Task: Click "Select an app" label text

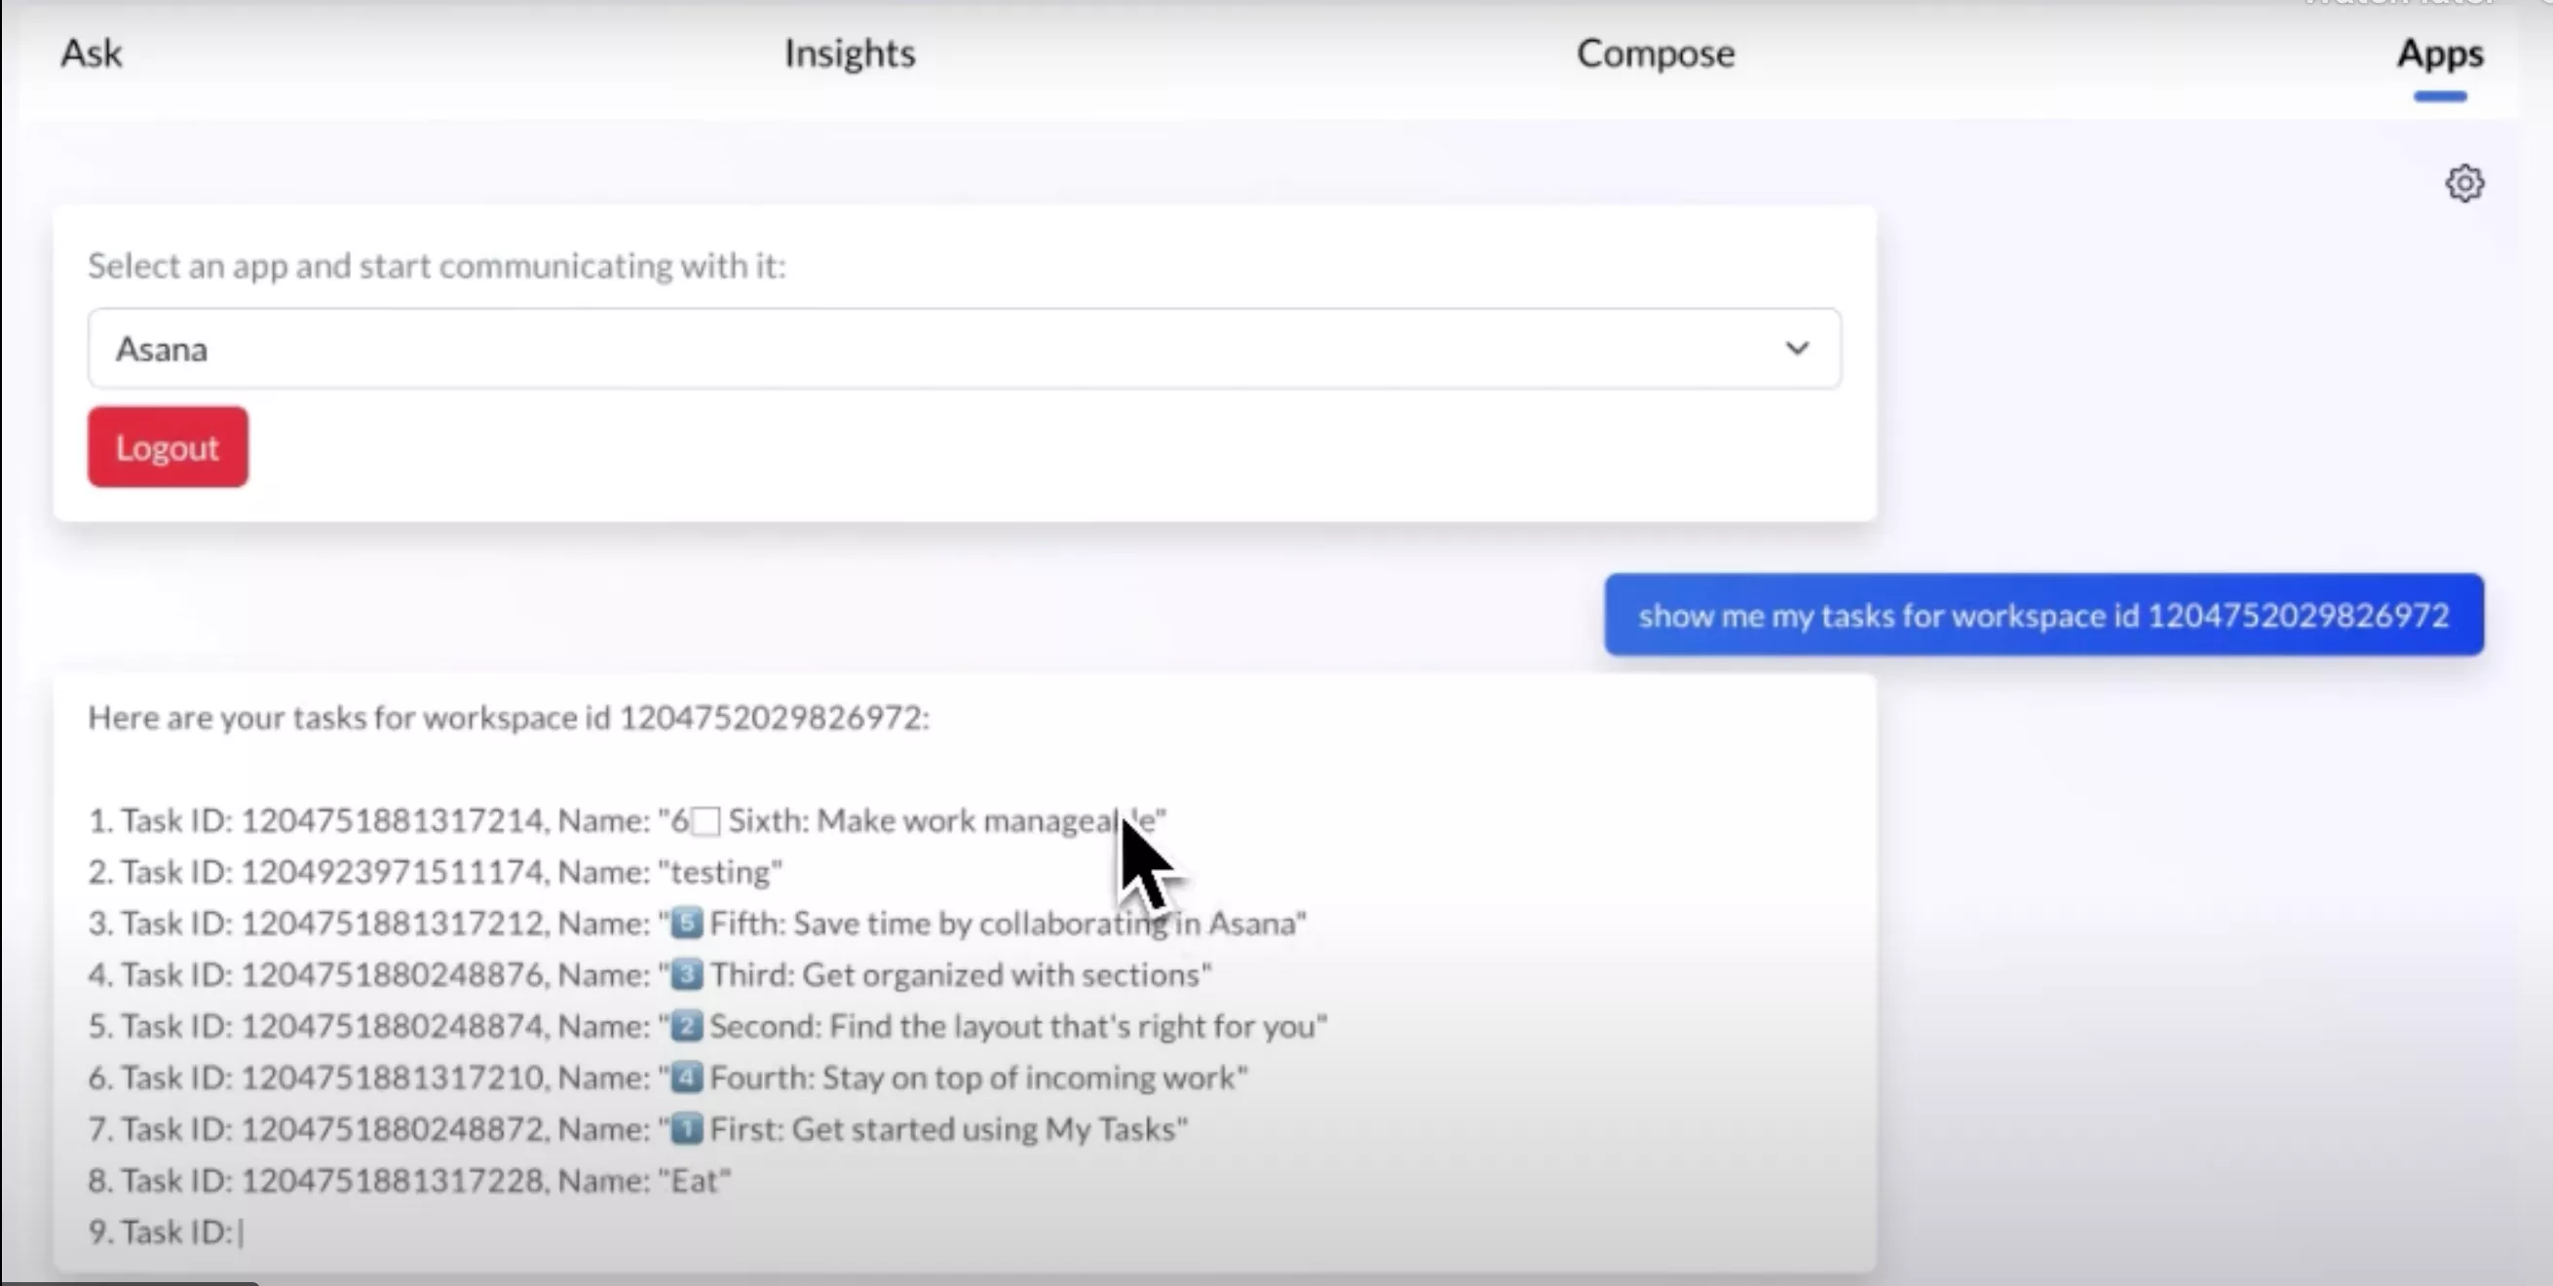Action: click(x=437, y=267)
